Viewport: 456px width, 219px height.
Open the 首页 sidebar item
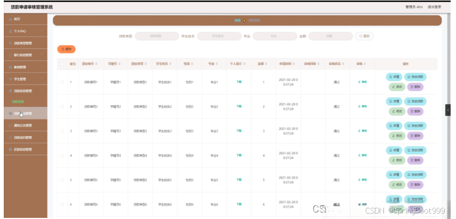[x=26, y=19]
